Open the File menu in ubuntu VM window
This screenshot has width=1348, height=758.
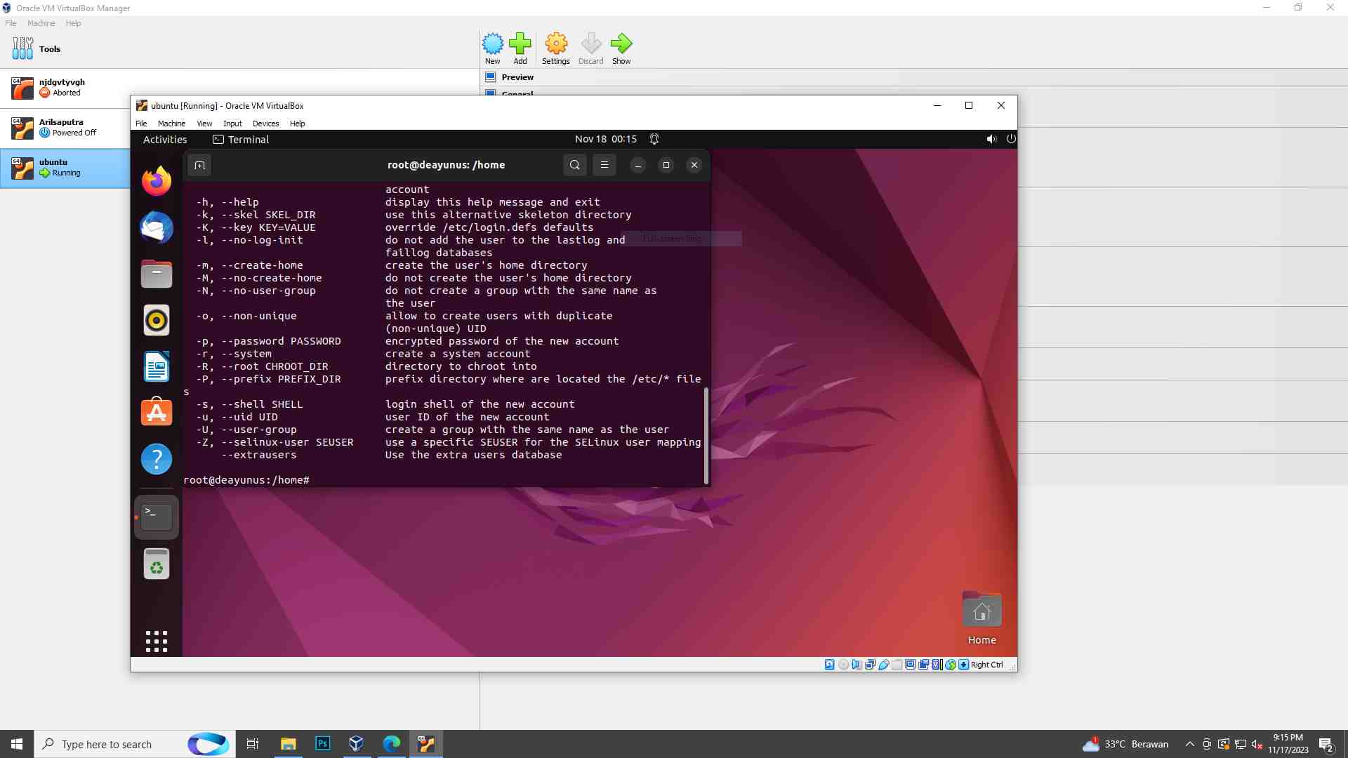141,124
